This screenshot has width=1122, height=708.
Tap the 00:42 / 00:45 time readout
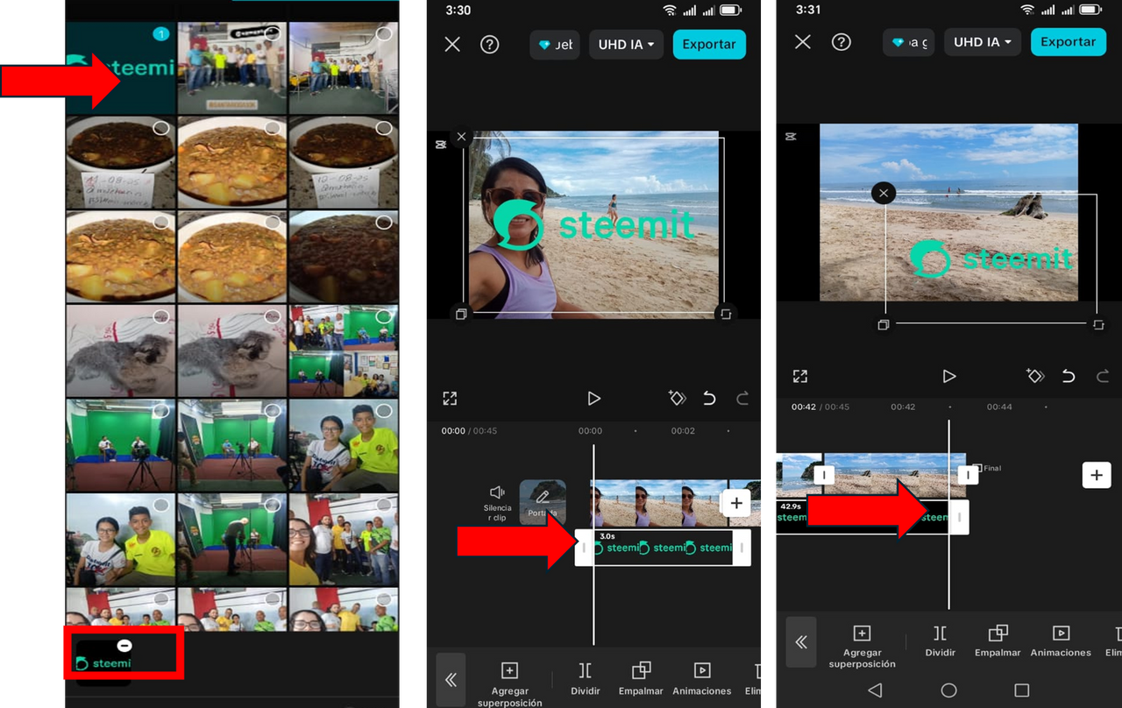tap(820, 407)
